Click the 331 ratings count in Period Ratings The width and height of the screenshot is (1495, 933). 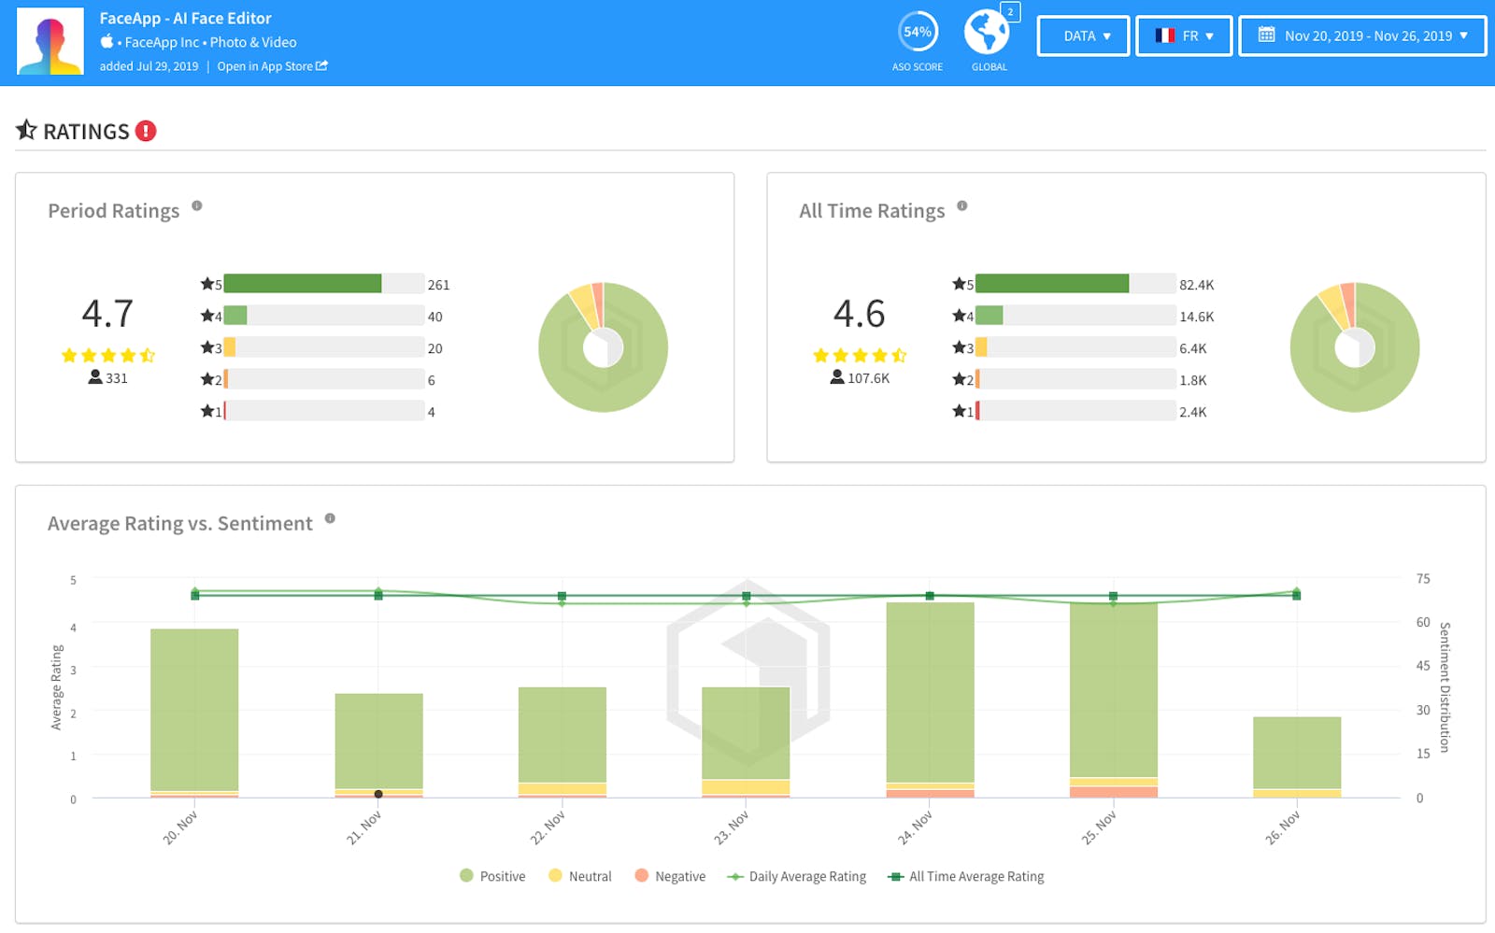click(x=117, y=378)
